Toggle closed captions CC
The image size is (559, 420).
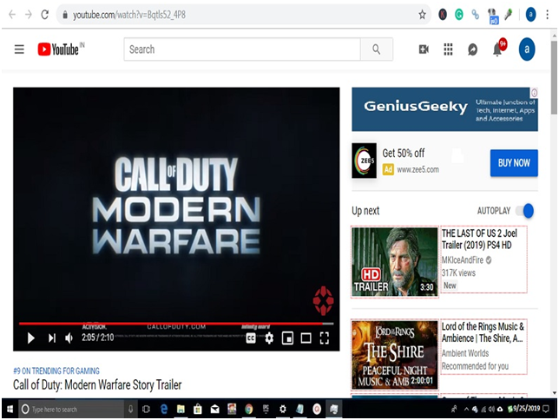(251, 338)
